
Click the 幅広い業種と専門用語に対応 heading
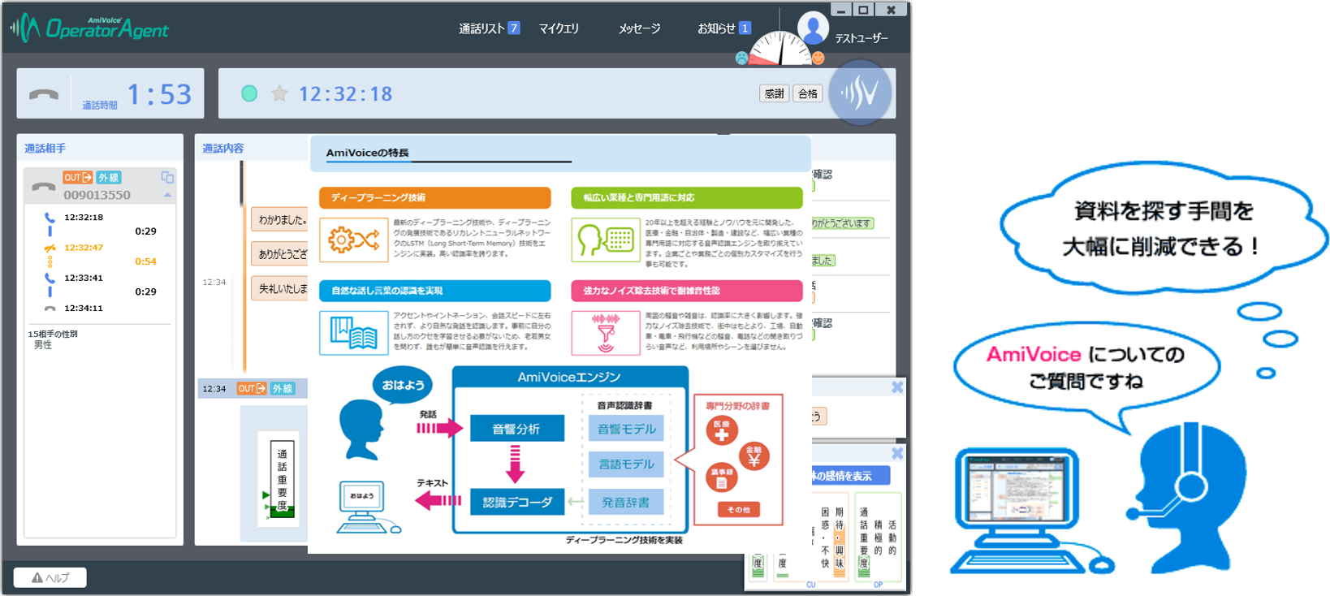[x=687, y=197]
